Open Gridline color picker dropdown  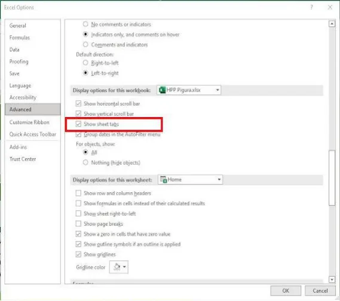[118, 267]
